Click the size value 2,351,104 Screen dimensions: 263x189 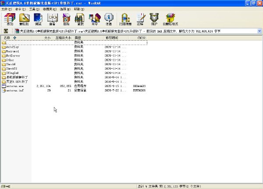pos(43,86)
